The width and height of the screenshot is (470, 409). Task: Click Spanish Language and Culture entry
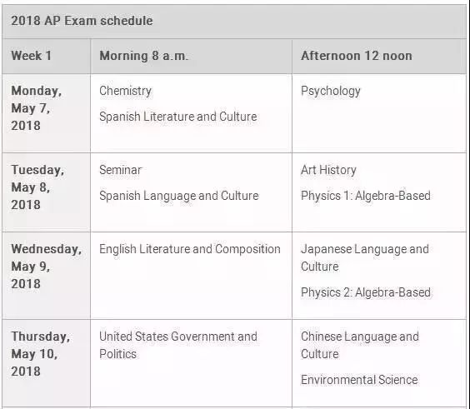tap(179, 196)
